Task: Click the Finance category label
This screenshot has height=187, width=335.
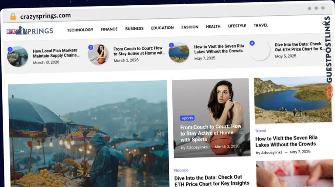Action: point(181,170)
